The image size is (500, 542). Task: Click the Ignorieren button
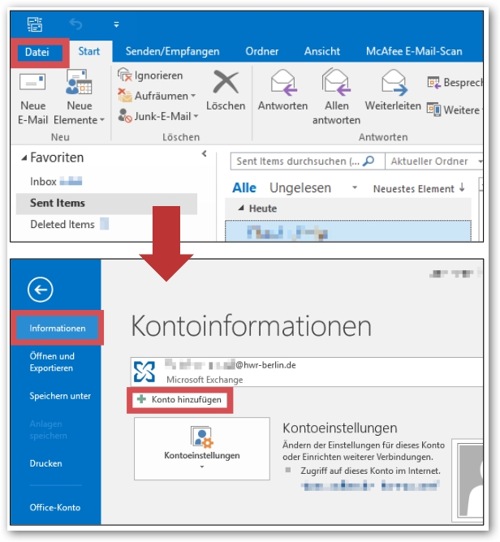(x=150, y=75)
